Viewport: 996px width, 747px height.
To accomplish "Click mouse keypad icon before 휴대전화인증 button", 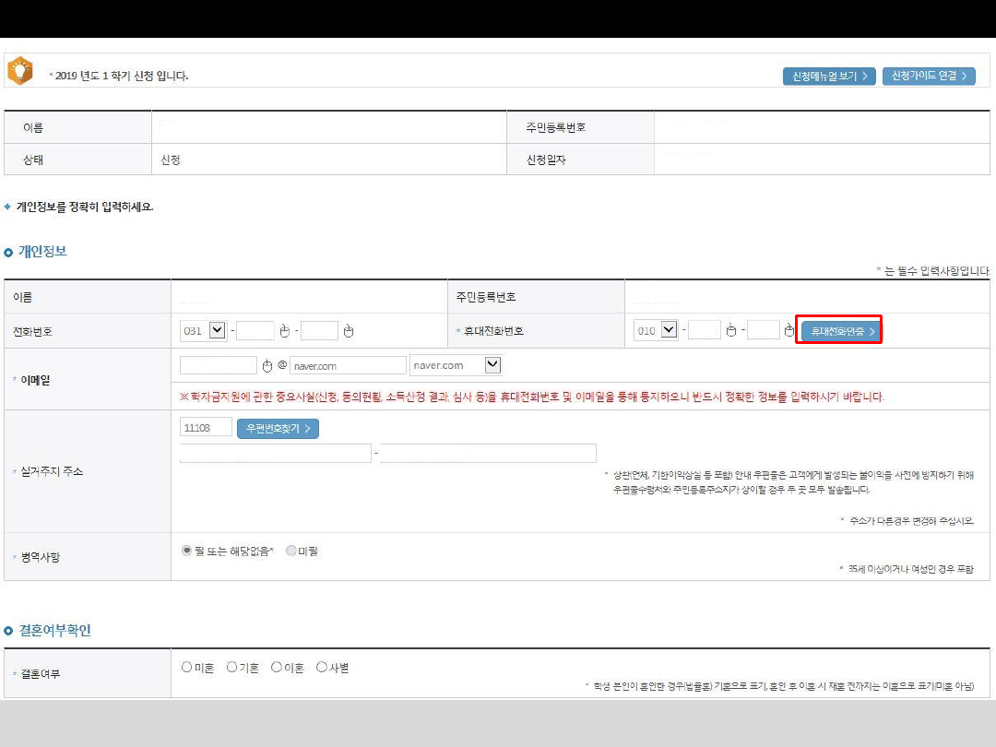I will click(788, 330).
